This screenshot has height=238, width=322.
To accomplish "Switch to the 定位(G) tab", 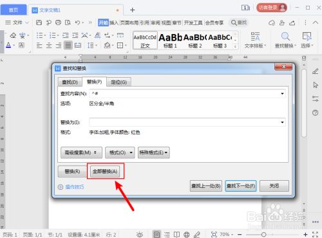I will (118, 82).
